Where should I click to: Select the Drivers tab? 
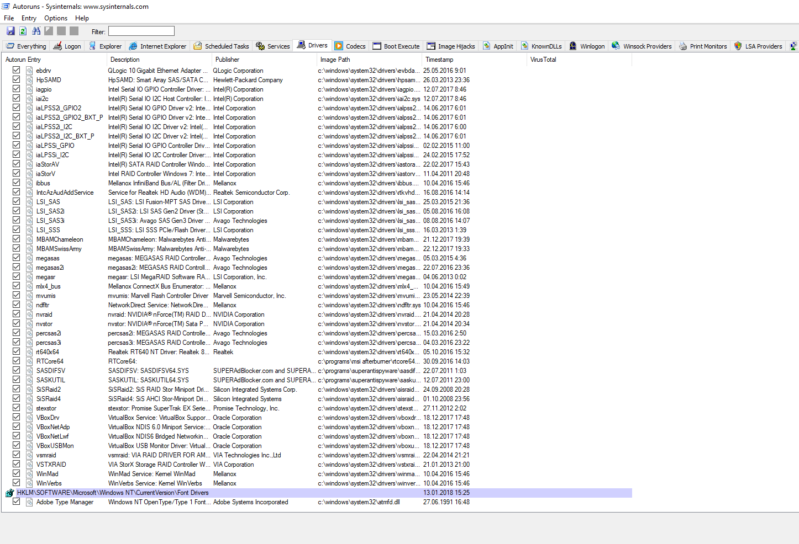[312, 46]
